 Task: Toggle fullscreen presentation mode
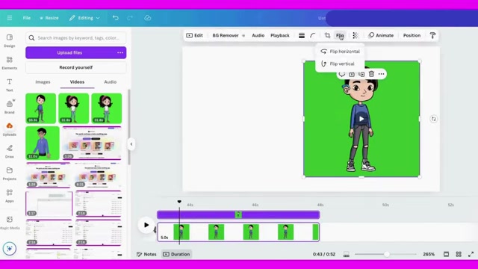[x=471, y=254]
